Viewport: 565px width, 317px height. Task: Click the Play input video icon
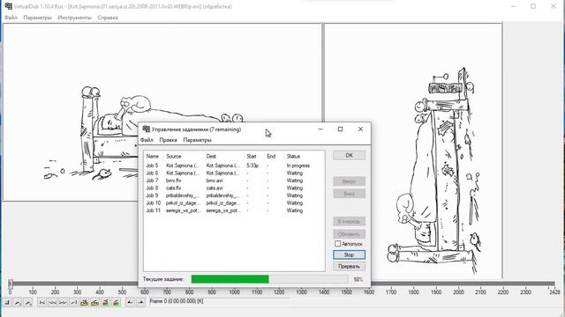coord(18,303)
